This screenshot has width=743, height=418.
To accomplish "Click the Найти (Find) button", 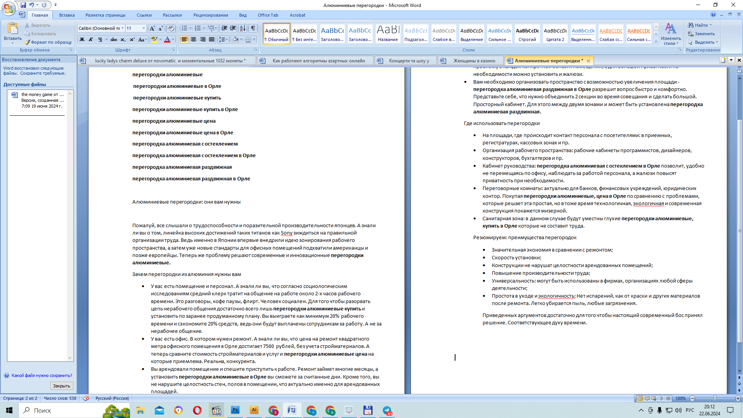I will pos(700,25).
